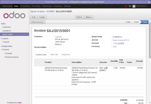The width and height of the screenshot is (151, 104).
Task: Open the Warehouse menu
Action: point(47,6)
